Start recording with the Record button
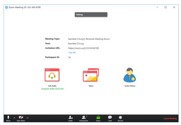 click(120, 118)
